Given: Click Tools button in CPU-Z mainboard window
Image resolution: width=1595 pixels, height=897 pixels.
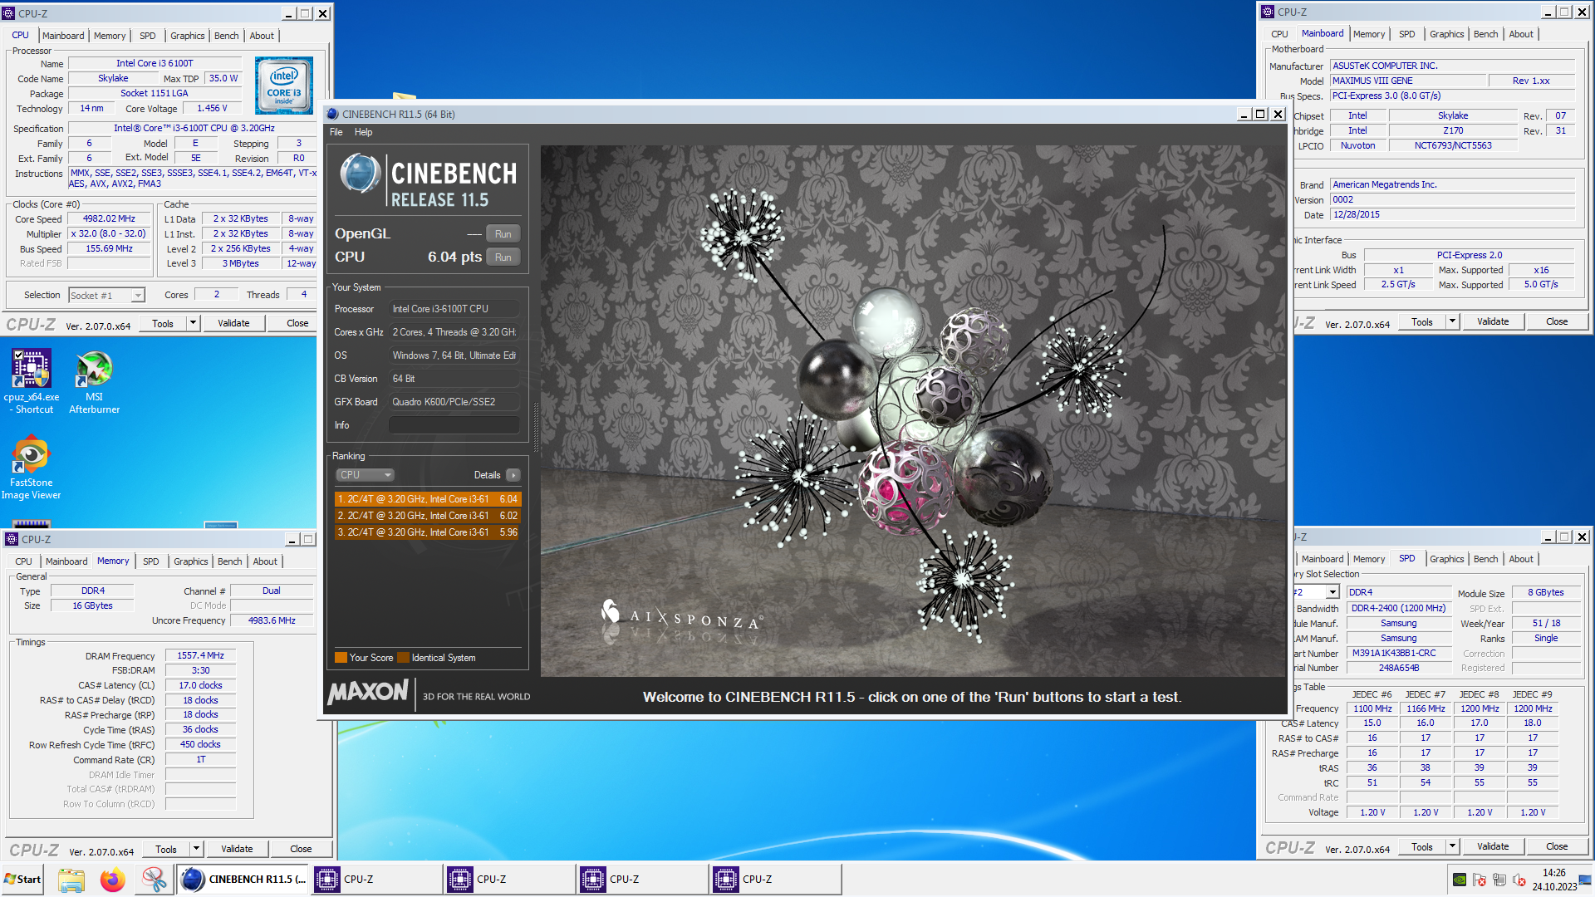Looking at the screenshot, I should (1422, 321).
